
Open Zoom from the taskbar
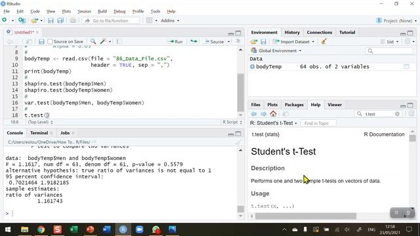point(140,229)
